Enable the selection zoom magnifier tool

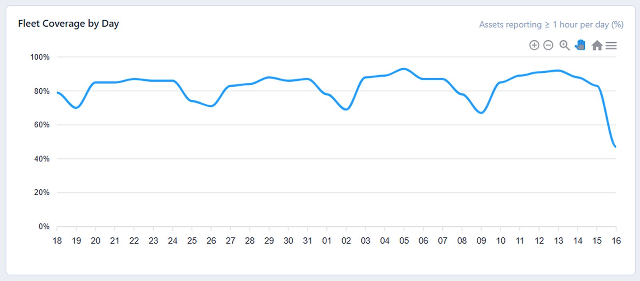564,45
